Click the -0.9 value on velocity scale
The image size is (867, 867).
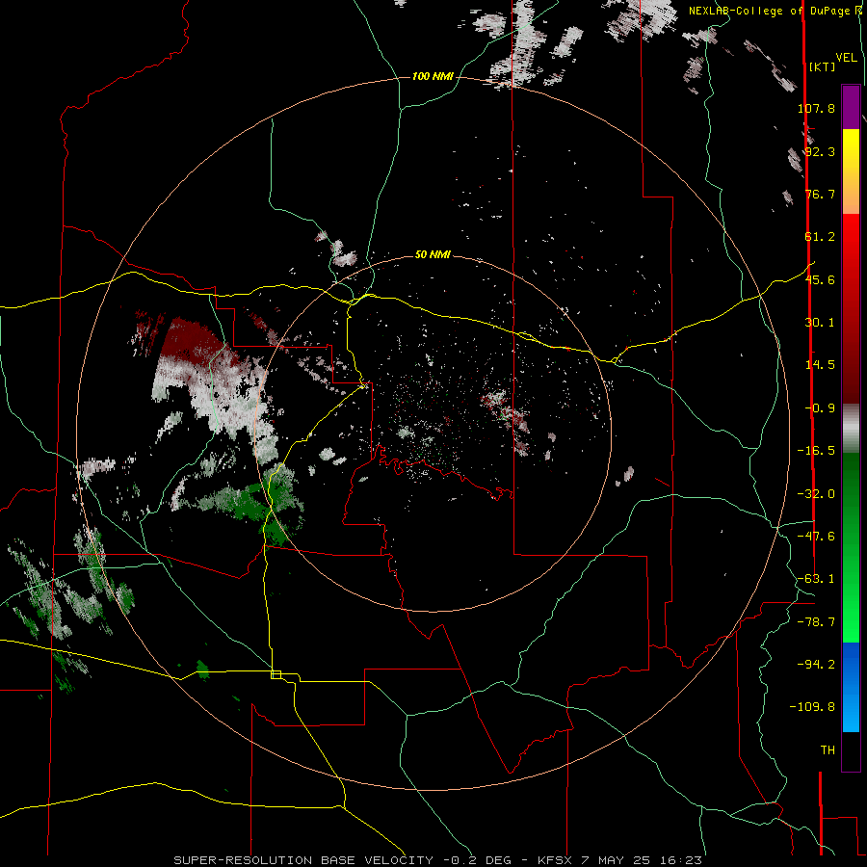coord(820,408)
